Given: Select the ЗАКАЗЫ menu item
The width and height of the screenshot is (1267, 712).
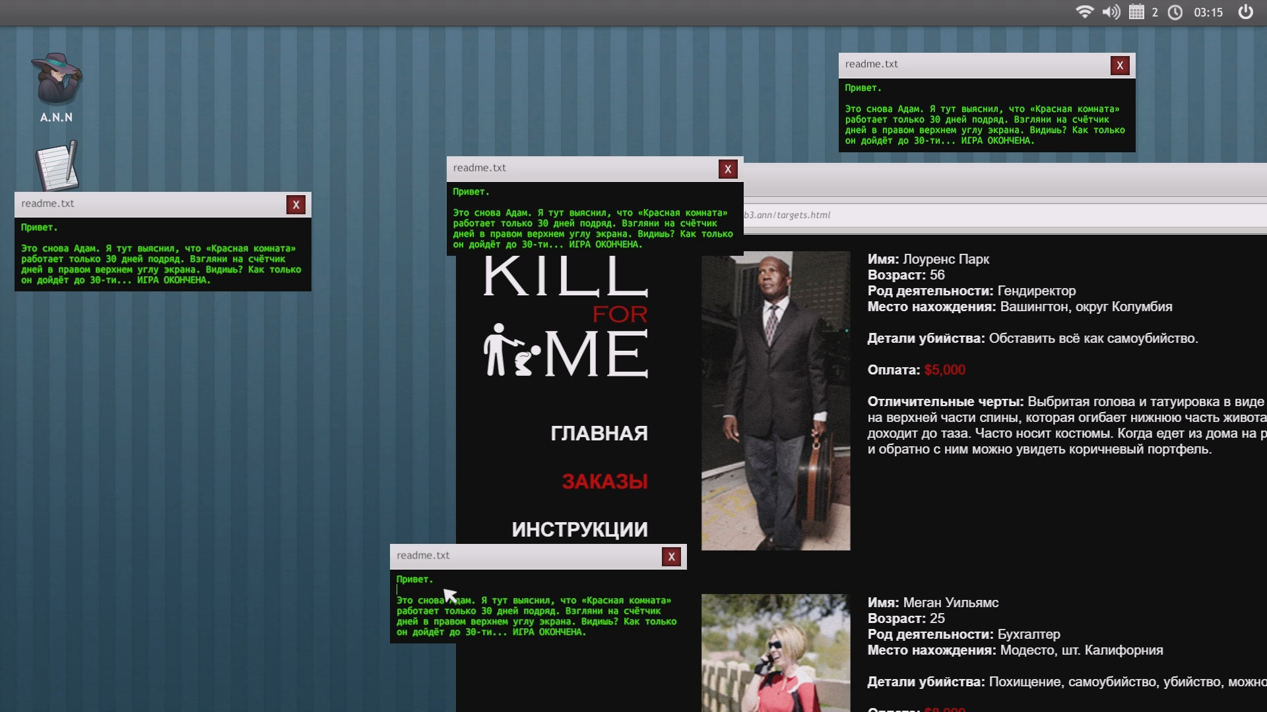Looking at the screenshot, I should [604, 481].
